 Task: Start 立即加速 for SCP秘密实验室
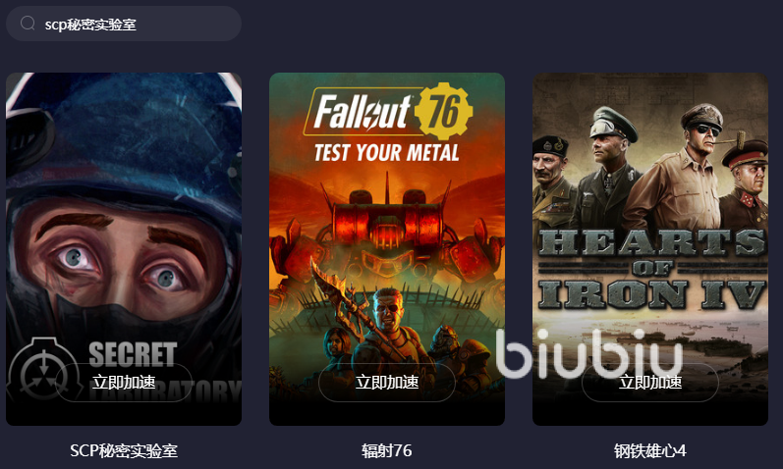pos(124,383)
